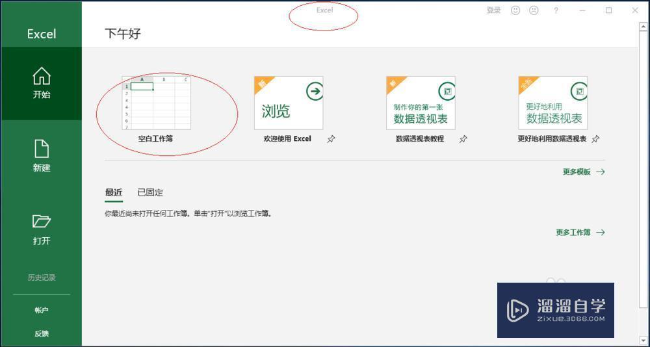Image resolution: width=650 pixels, height=347 pixels.
Task: Pin the 更好地利用数据透视表 template
Action: (595, 139)
